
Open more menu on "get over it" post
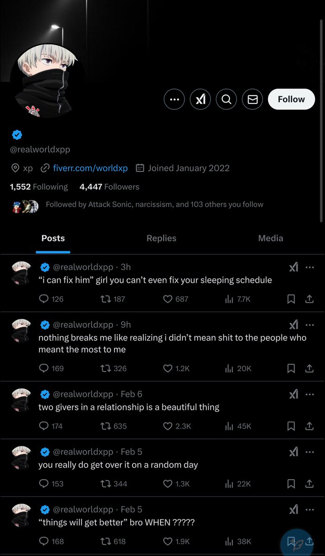(x=310, y=452)
